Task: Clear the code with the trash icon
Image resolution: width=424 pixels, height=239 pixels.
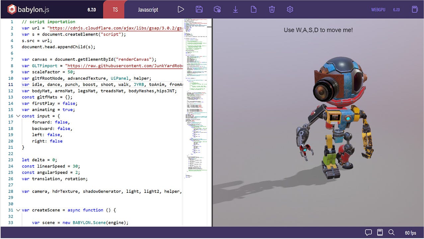Action: [x=272, y=9]
